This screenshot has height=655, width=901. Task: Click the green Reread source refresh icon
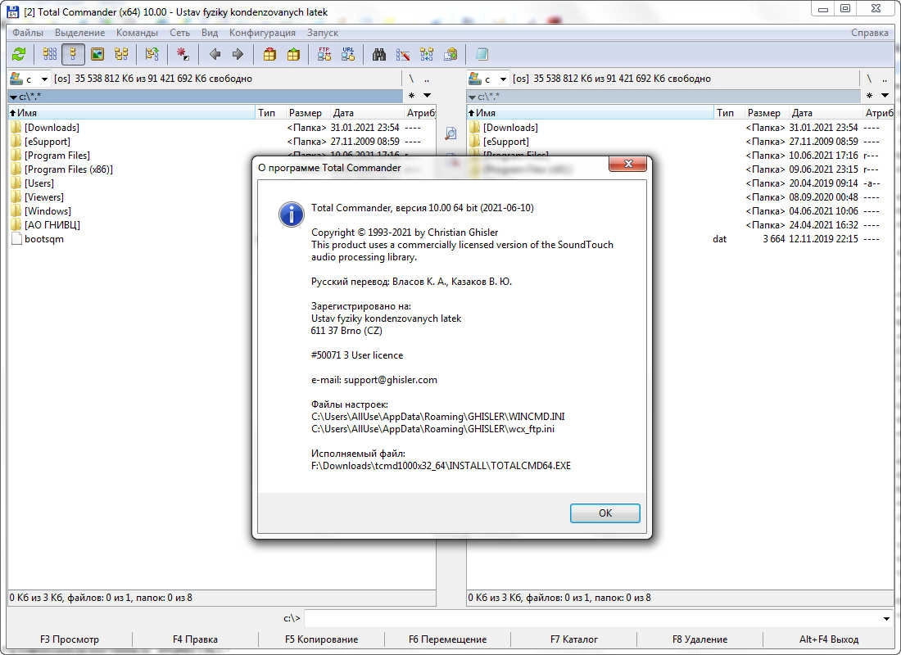point(19,55)
